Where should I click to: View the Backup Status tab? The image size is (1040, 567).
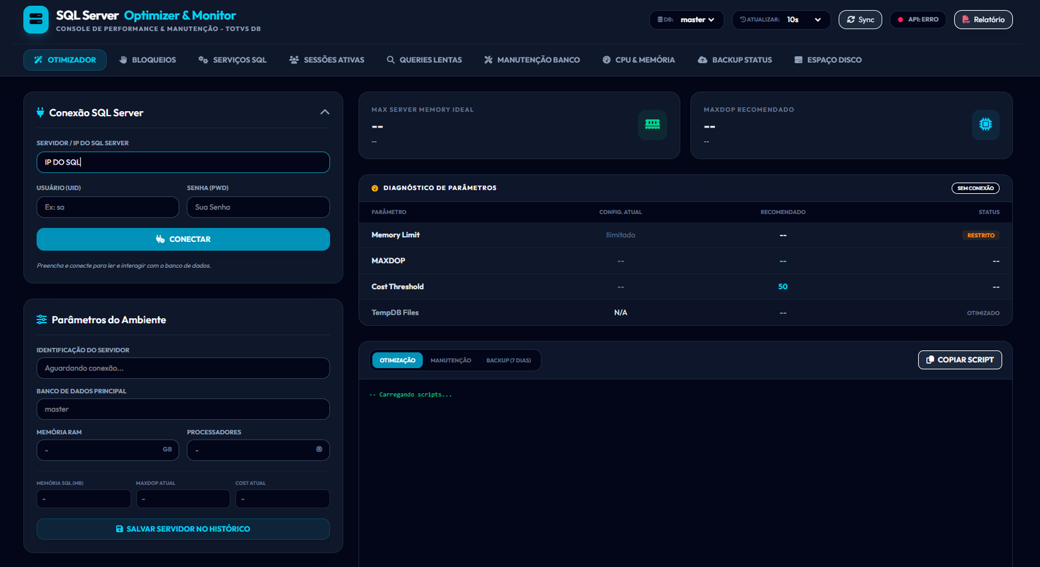click(x=735, y=60)
